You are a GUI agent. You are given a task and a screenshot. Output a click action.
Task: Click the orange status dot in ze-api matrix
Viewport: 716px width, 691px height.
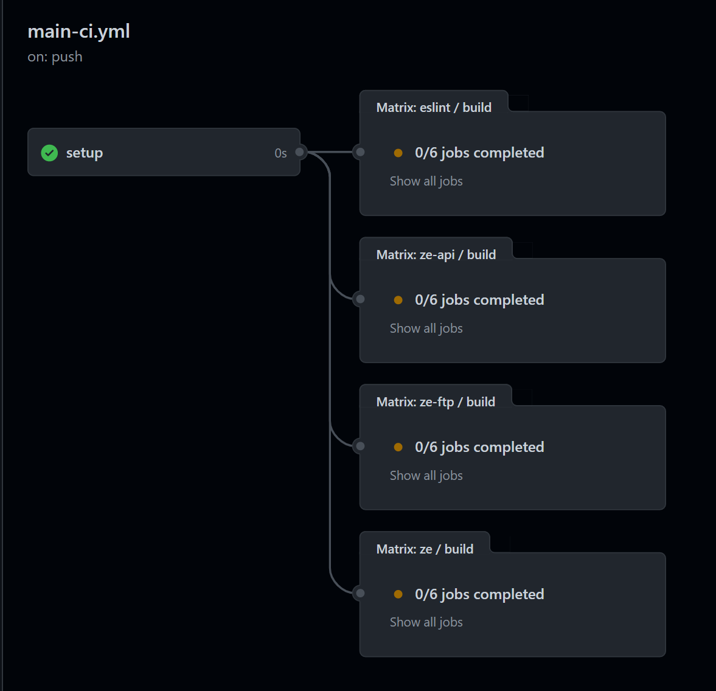click(398, 300)
